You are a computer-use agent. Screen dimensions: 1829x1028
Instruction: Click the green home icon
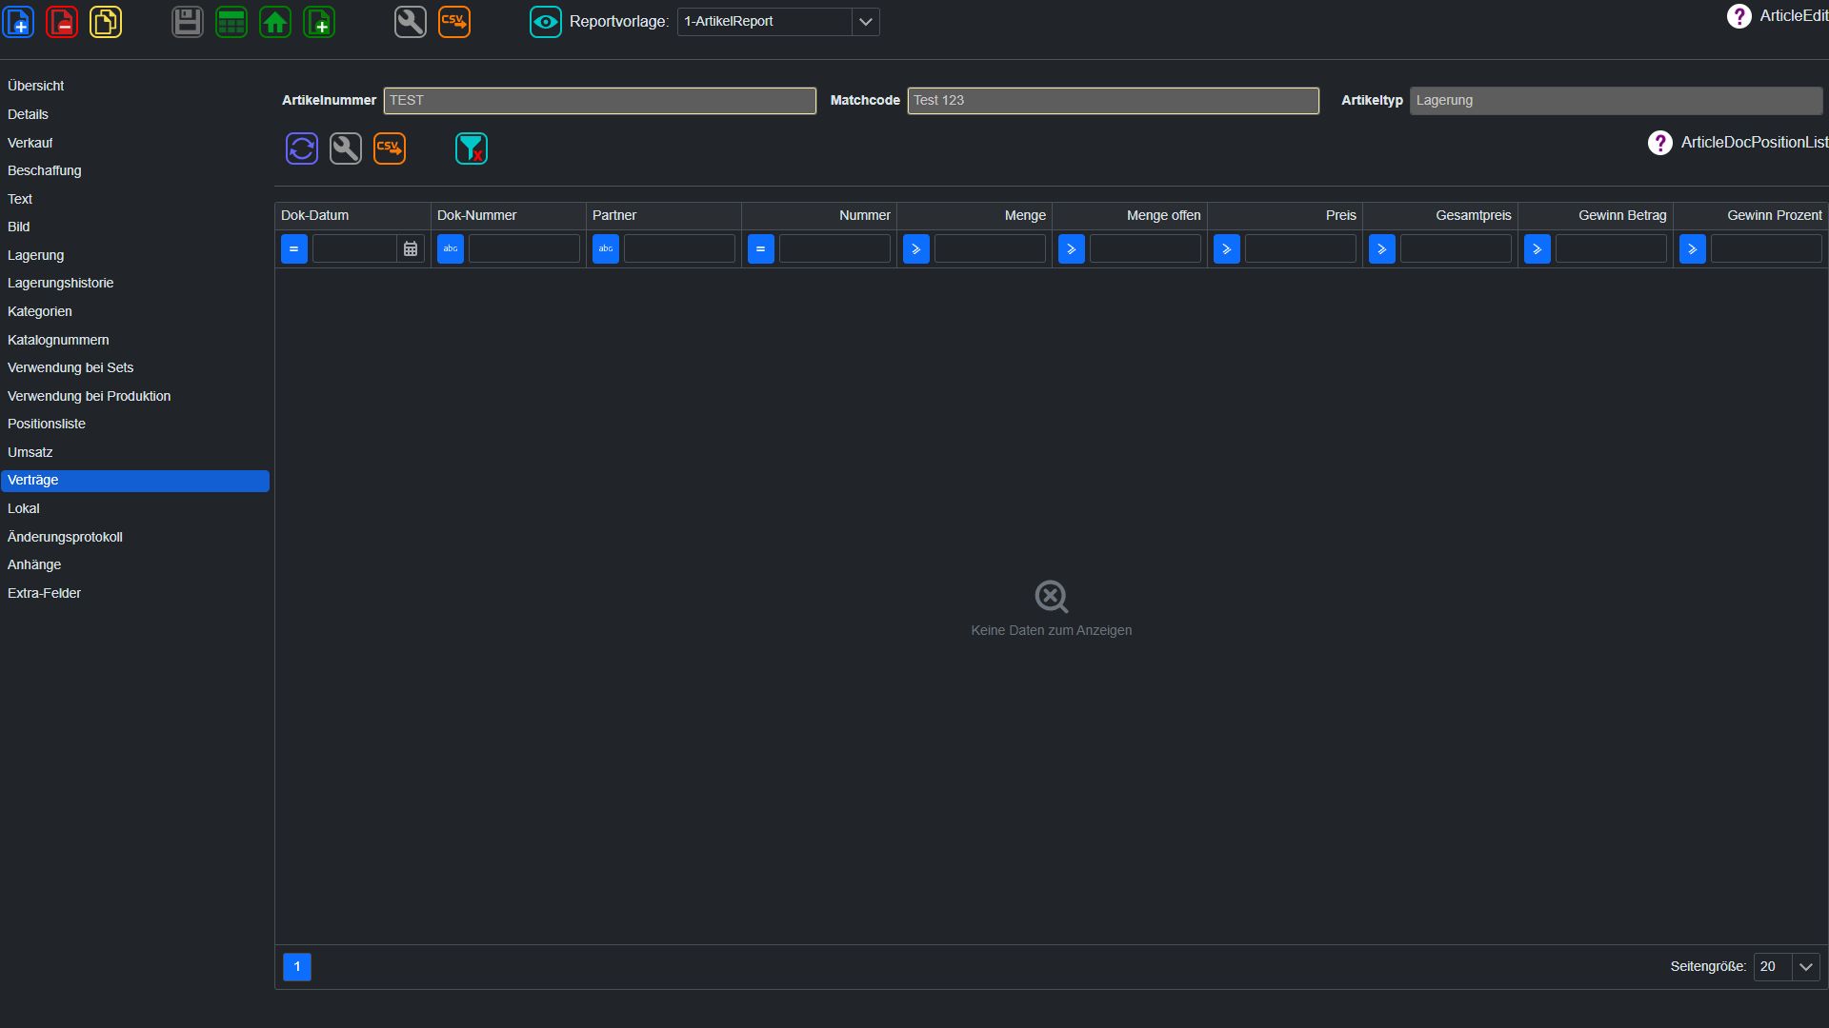(275, 21)
